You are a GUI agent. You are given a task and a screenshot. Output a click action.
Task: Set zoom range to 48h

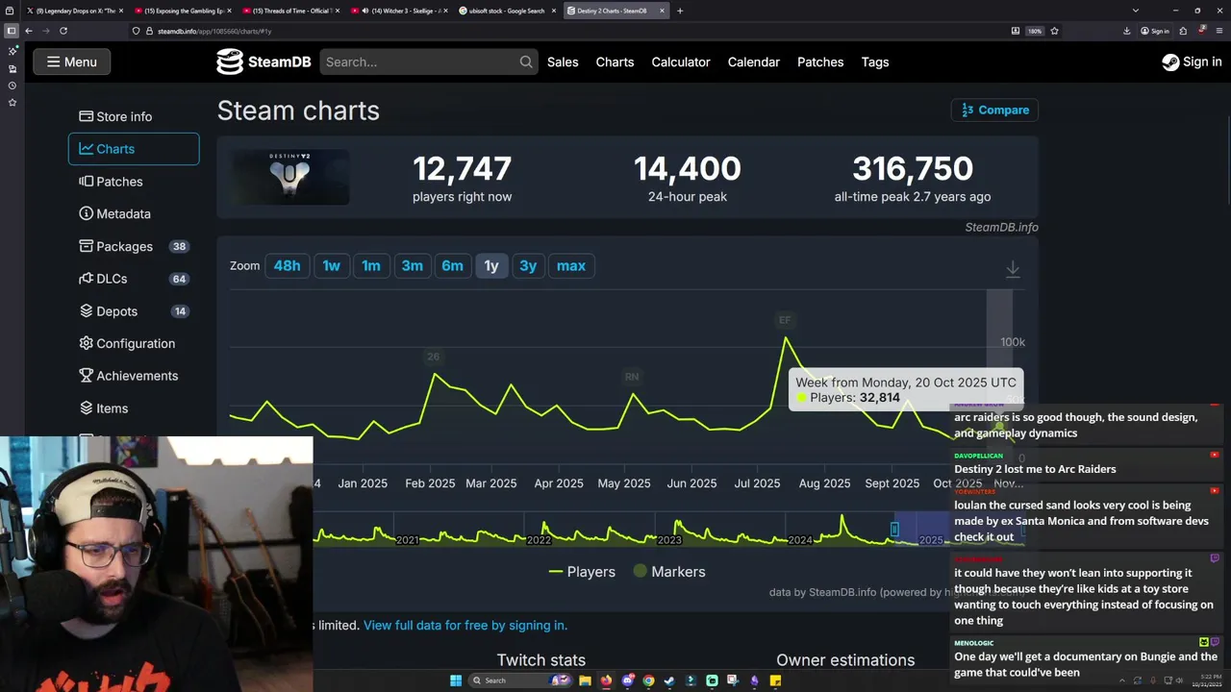(x=287, y=266)
